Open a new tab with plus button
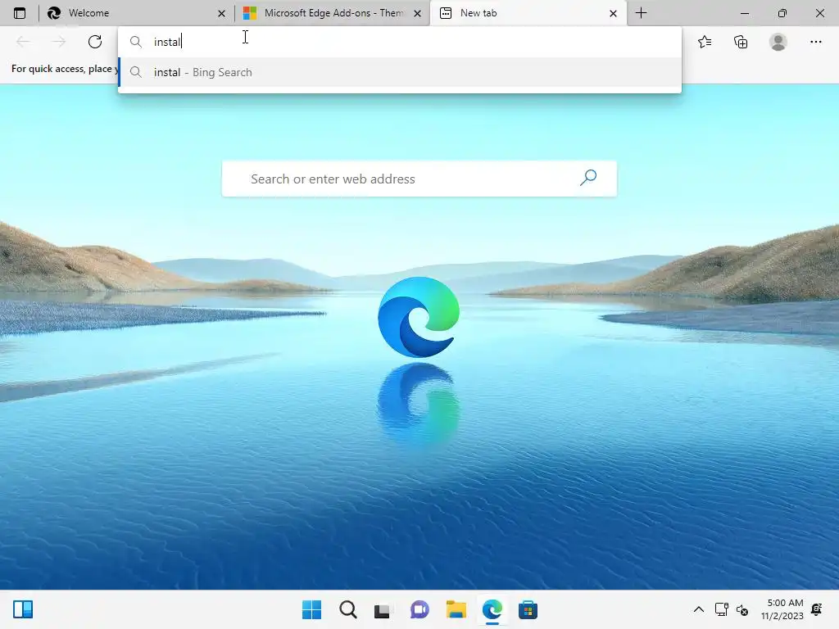This screenshot has height=629, width=839. 641,13
